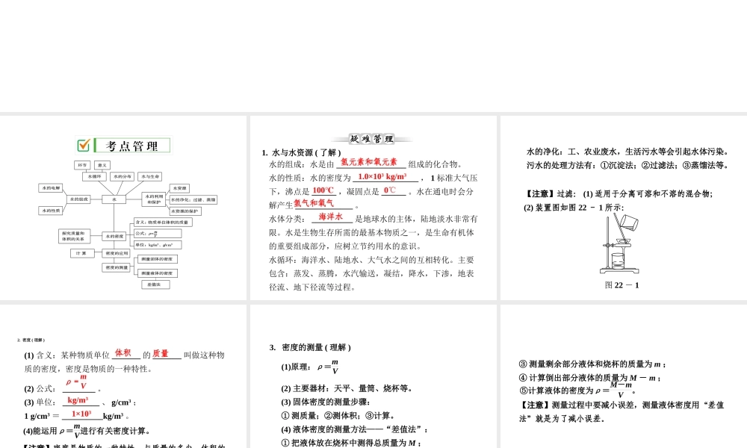Click the red answer 氢元素和氧元素
Image resolution: width=747 pixels, height=448 pixels.
pos(369,162)
